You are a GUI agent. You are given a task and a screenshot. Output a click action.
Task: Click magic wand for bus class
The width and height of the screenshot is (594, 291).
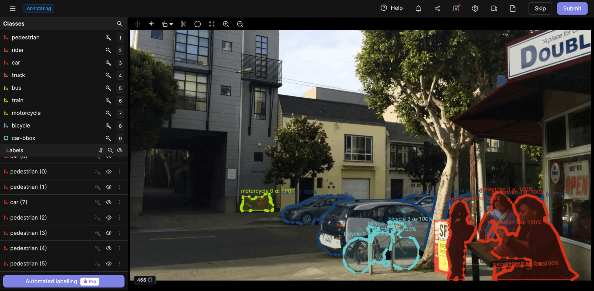(x=108, y=88)
